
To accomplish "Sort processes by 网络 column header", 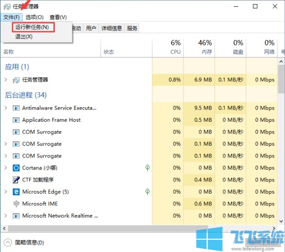I will click(x=262, y=48).
